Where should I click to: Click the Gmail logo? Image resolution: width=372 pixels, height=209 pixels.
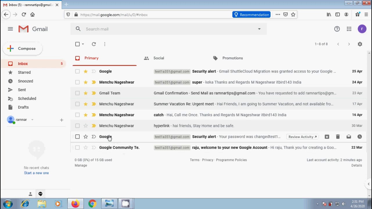click(33, 29)
